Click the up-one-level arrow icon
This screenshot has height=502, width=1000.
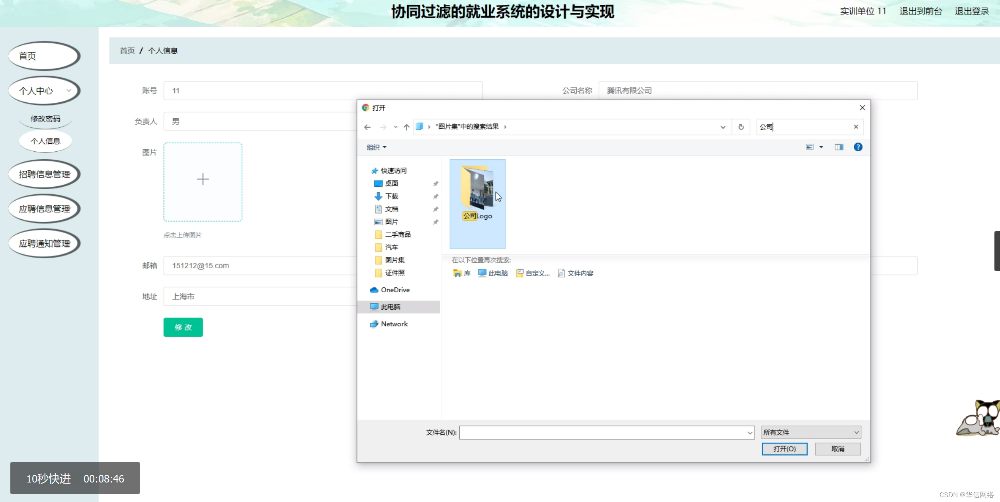coord(406,127)
